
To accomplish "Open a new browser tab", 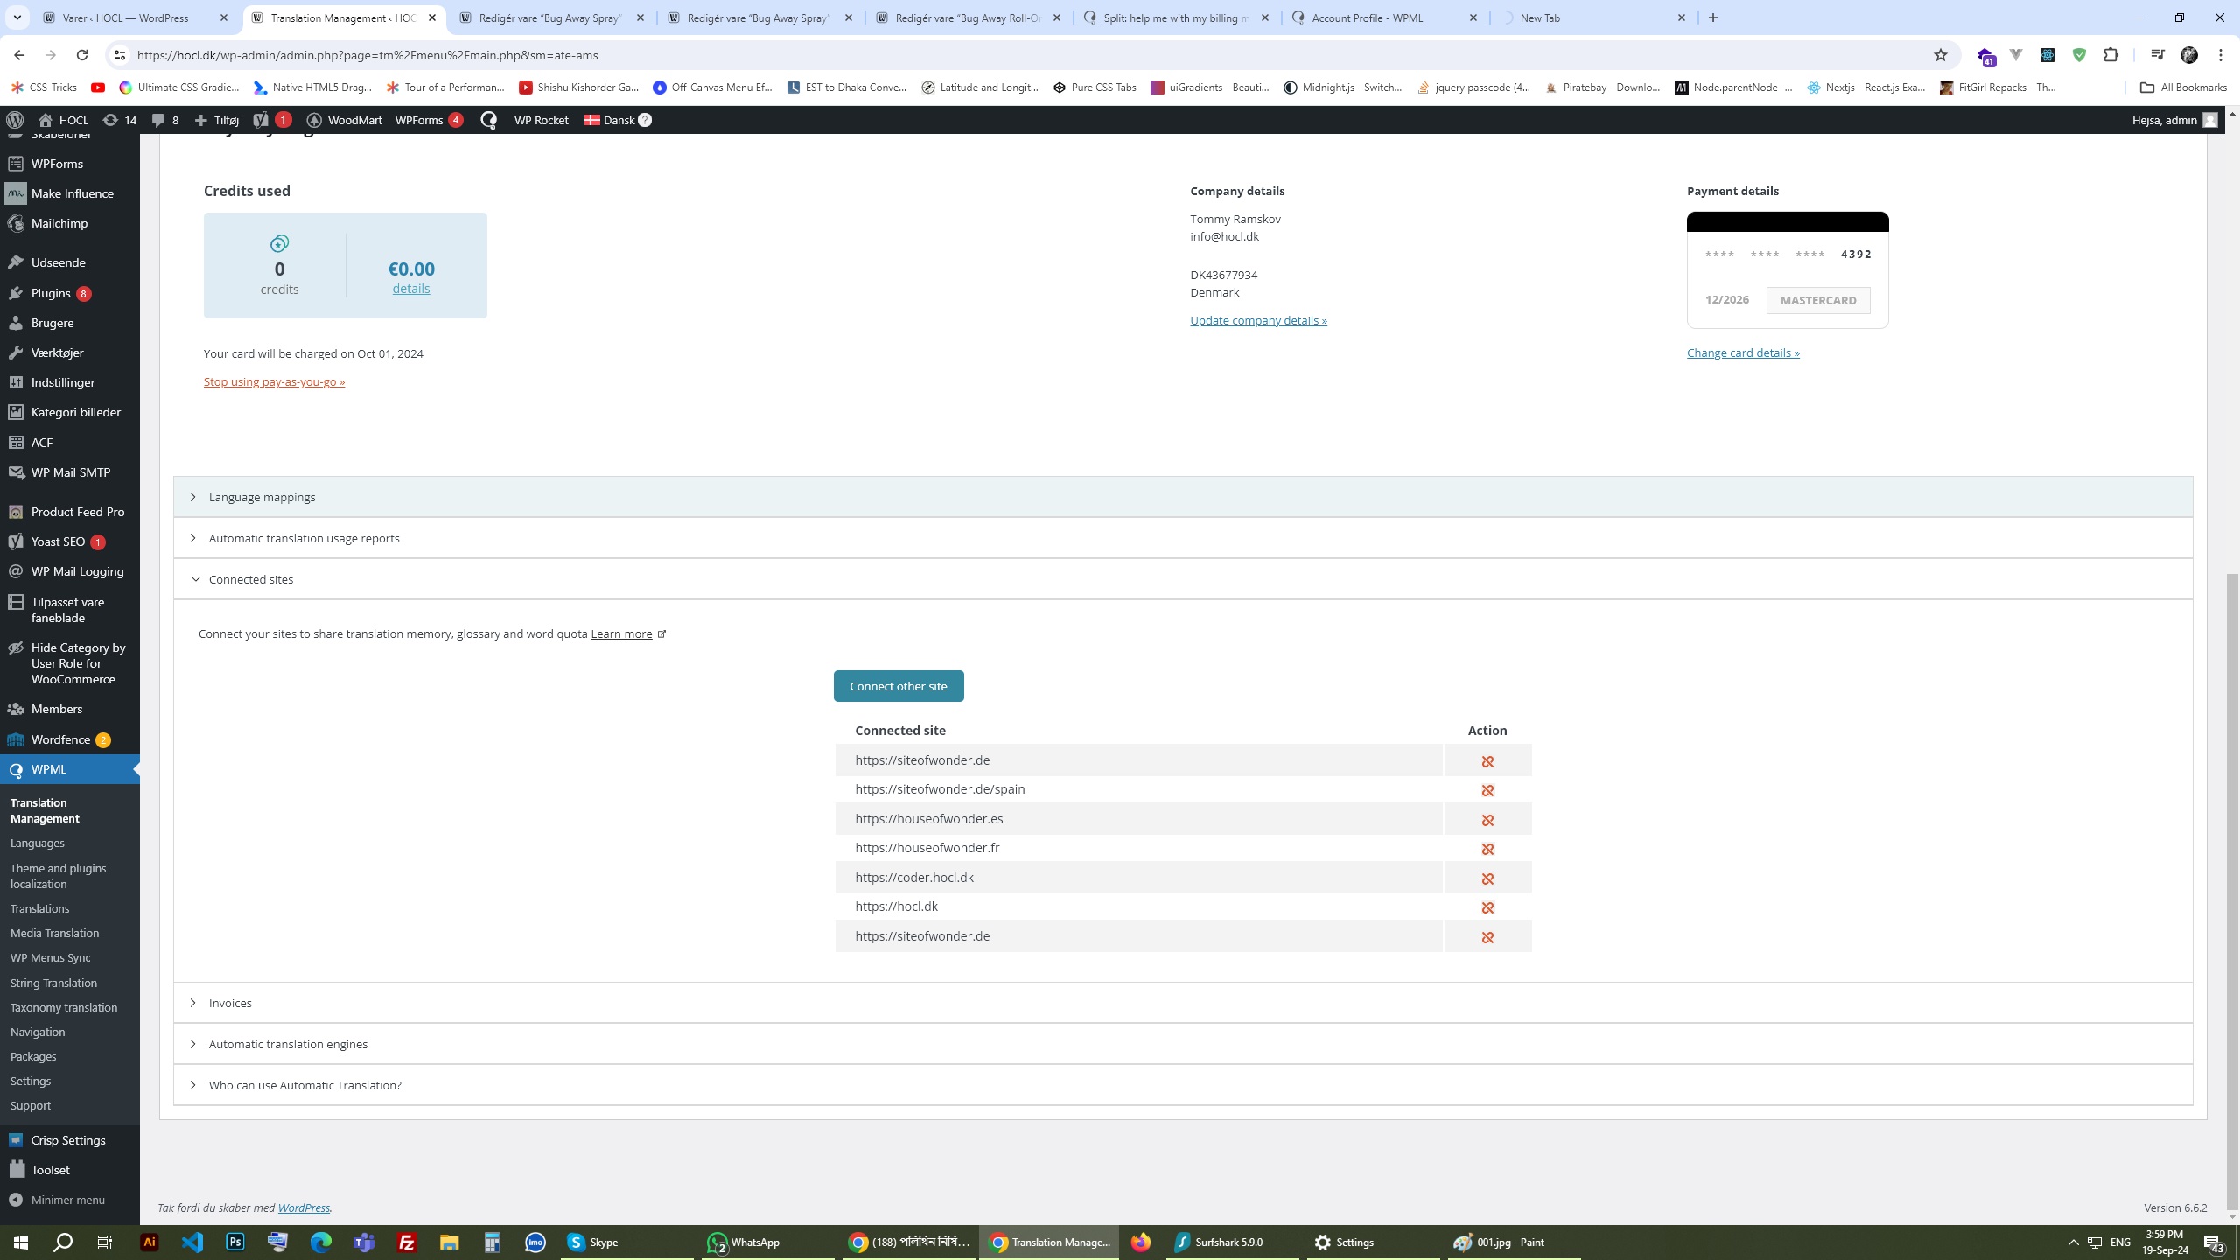I will [x=1713, y=17].
